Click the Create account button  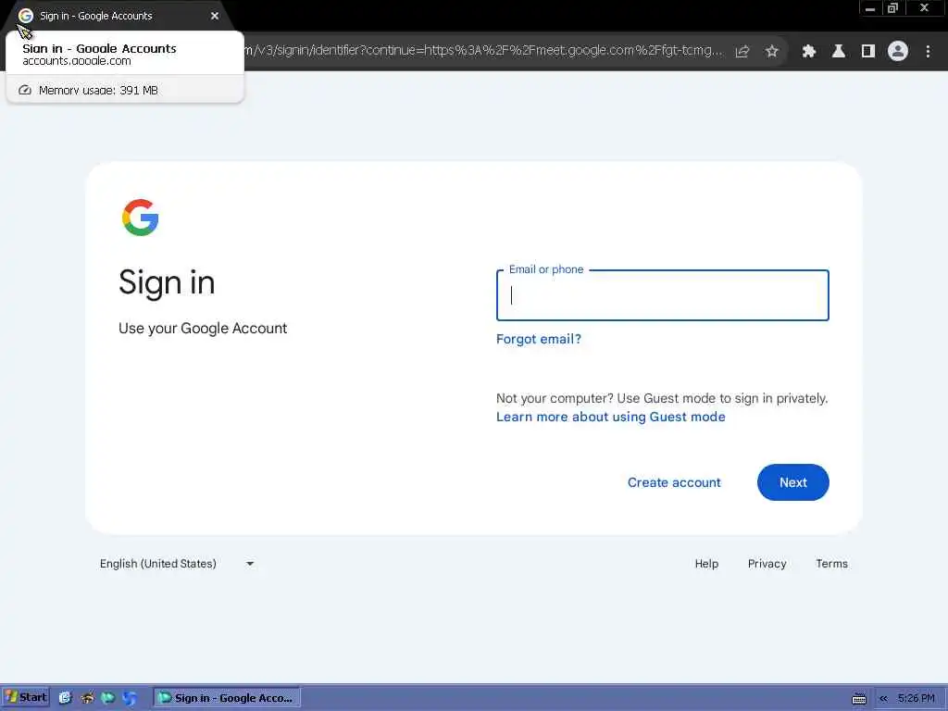pos(674,482)
